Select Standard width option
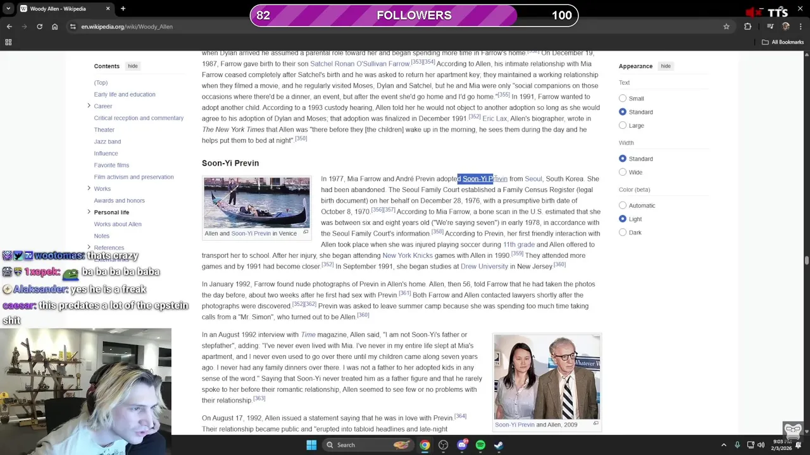 [x=623, y=159]
